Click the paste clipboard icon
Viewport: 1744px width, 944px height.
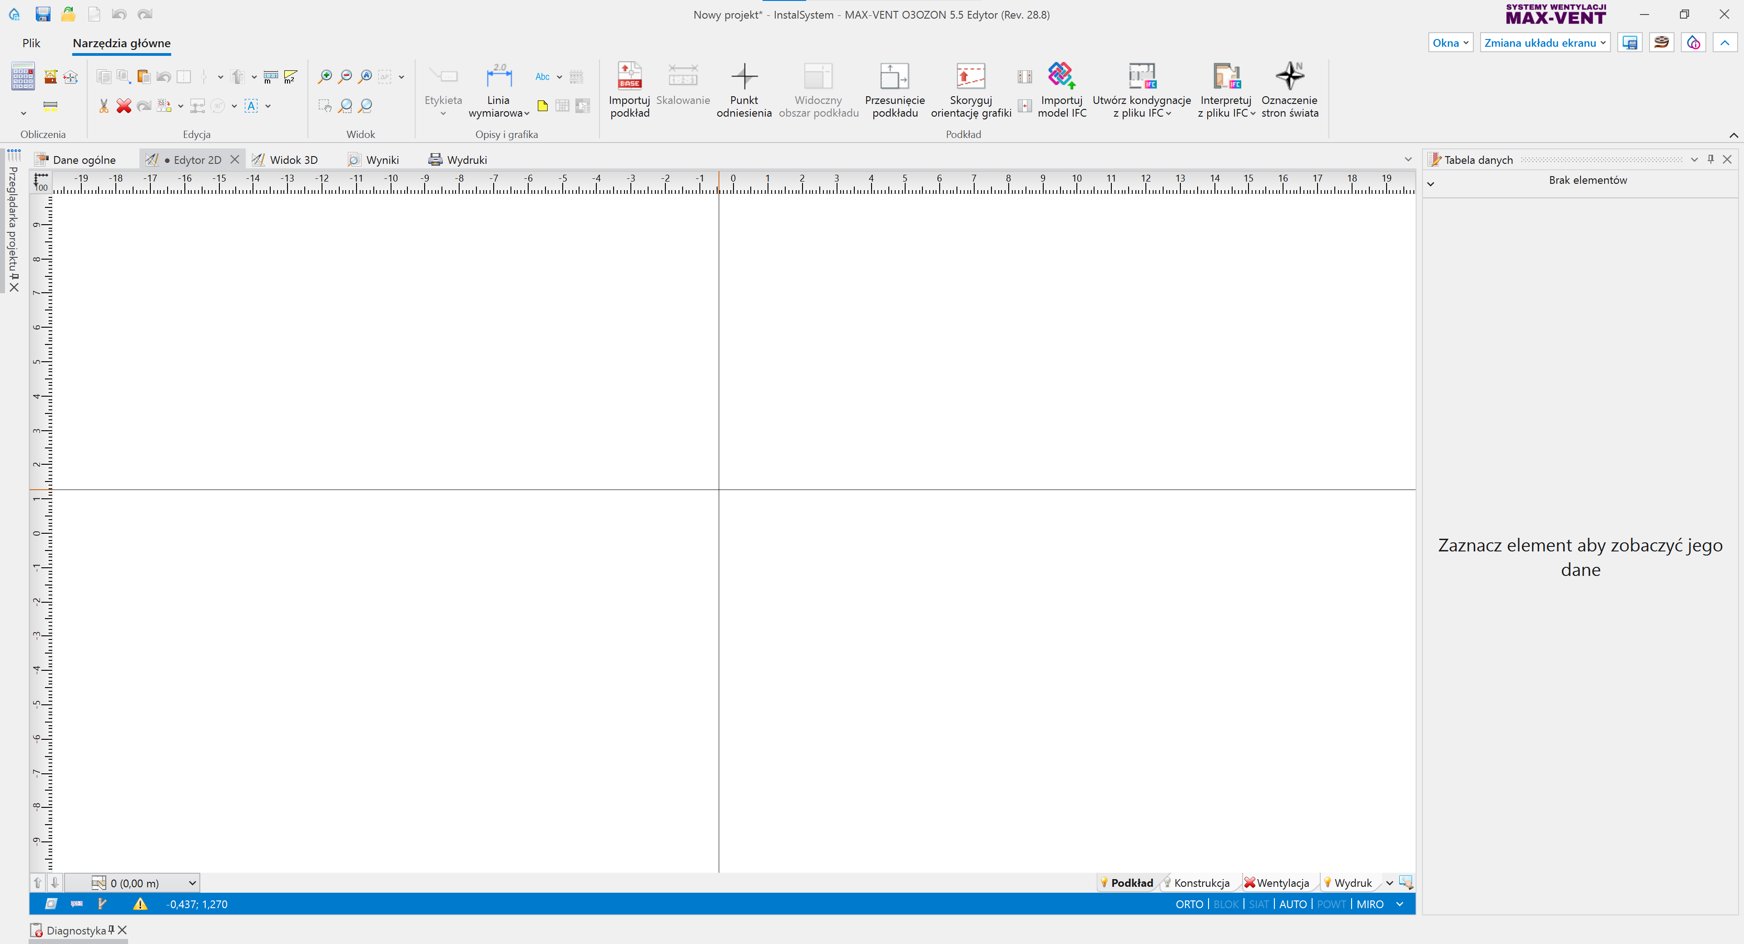[x=144, y=76]
